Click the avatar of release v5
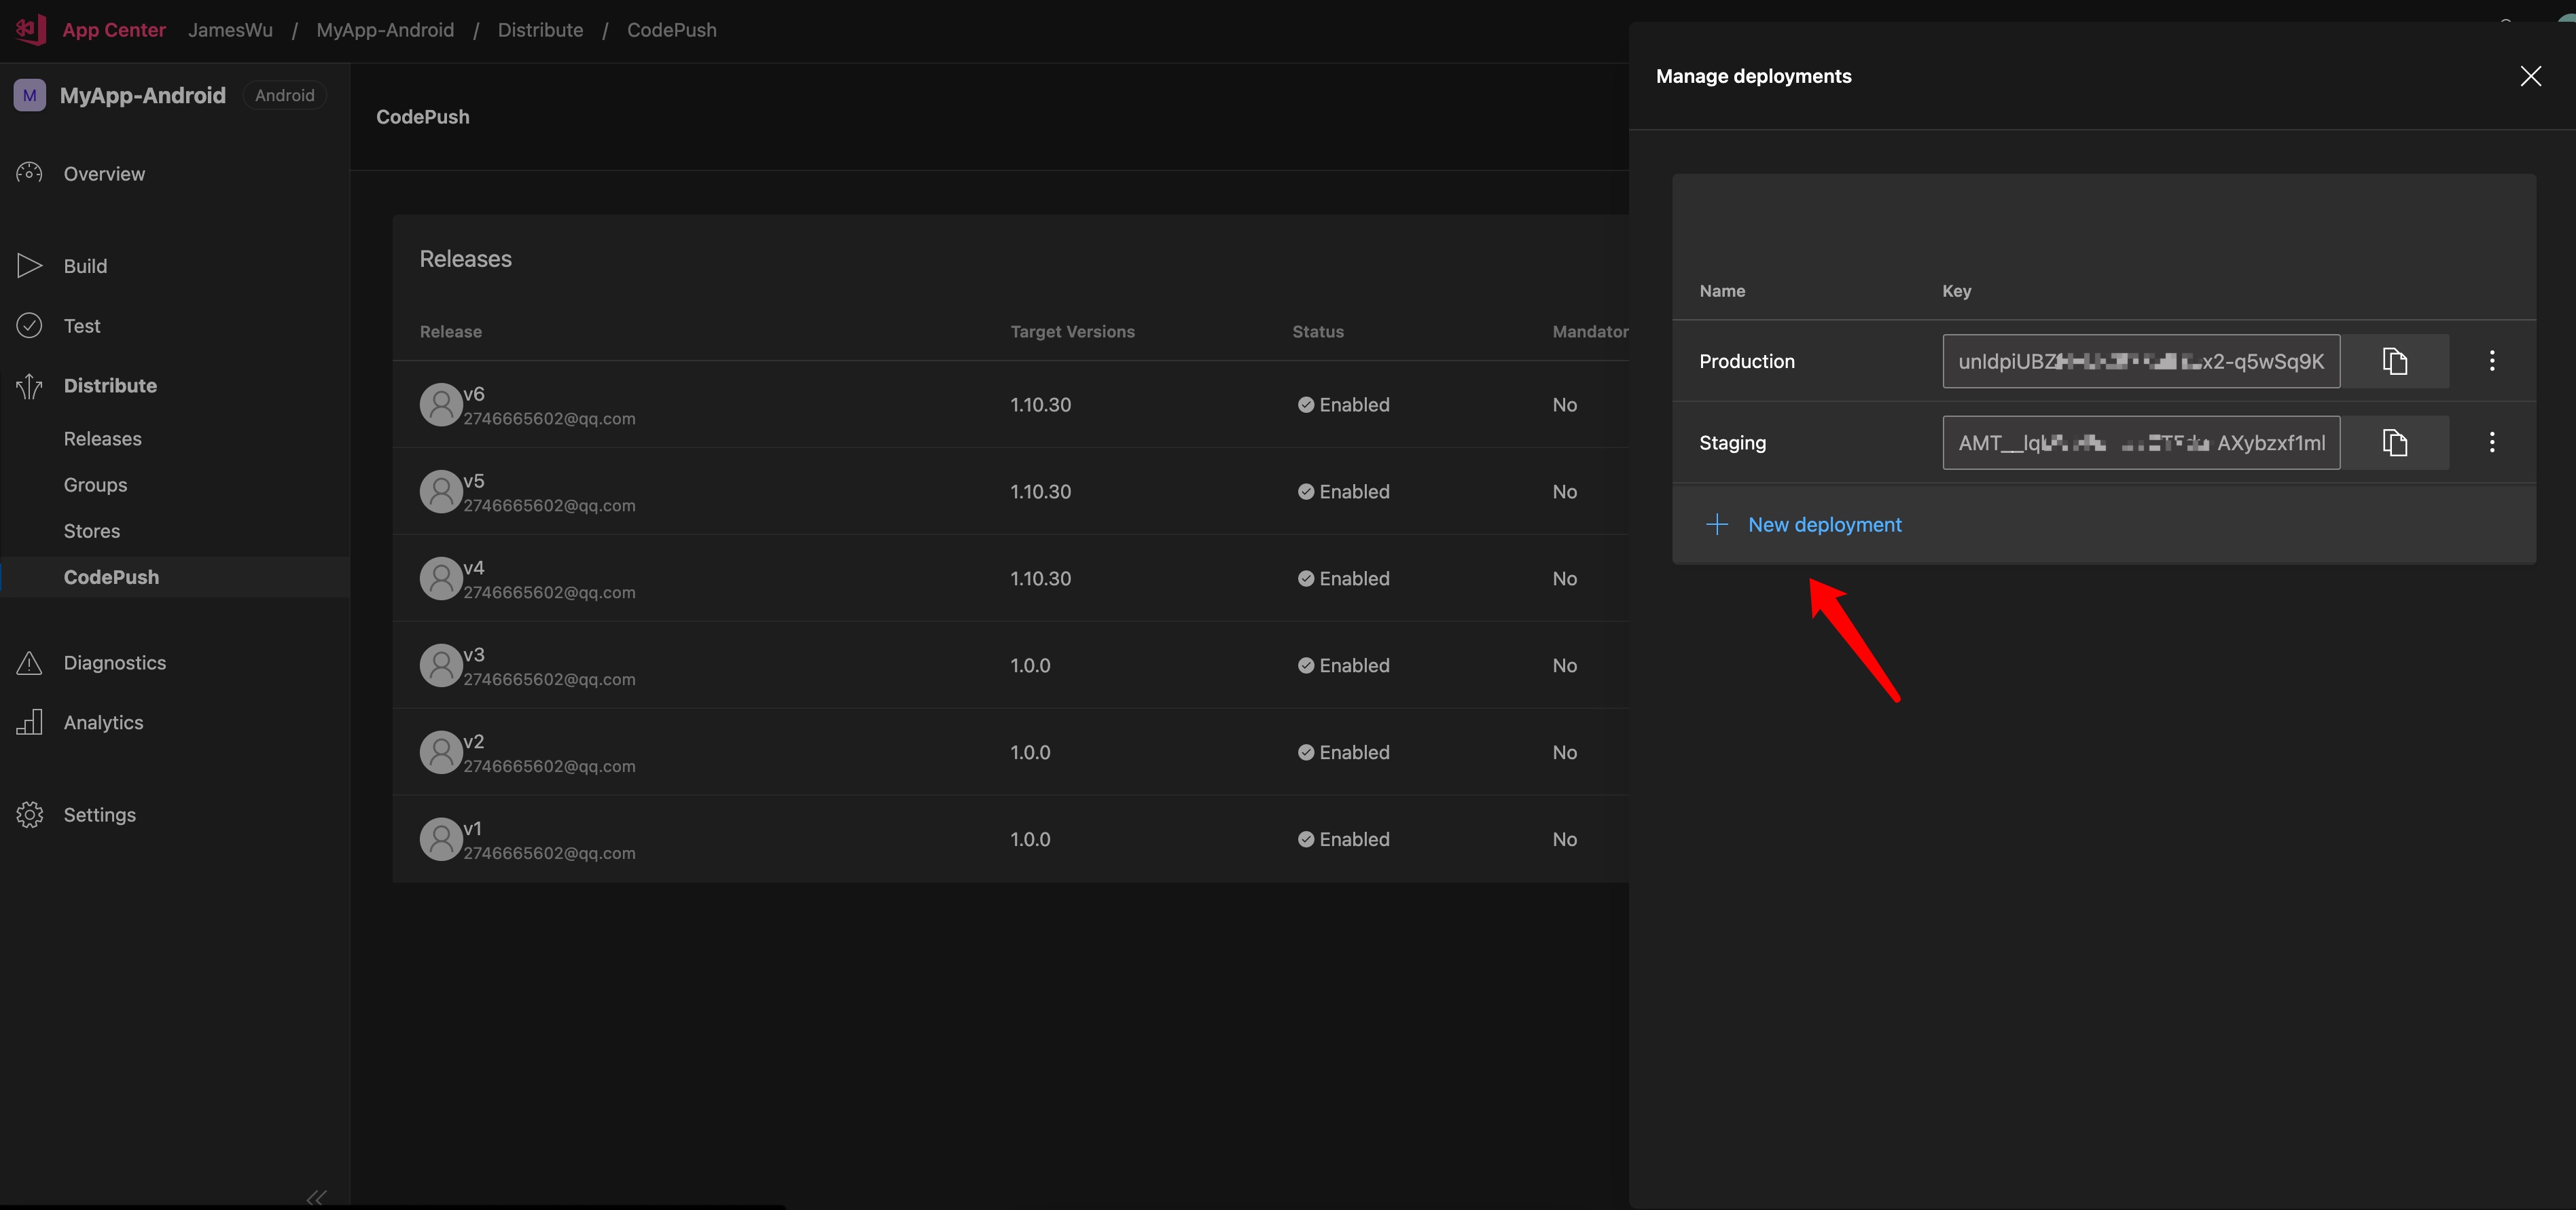Viewport: 2576px width, 1210px height. (x=440, y=492)
